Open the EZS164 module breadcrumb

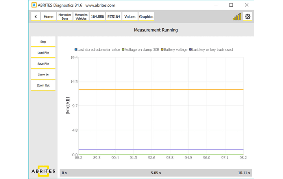[x=114, y=17]
